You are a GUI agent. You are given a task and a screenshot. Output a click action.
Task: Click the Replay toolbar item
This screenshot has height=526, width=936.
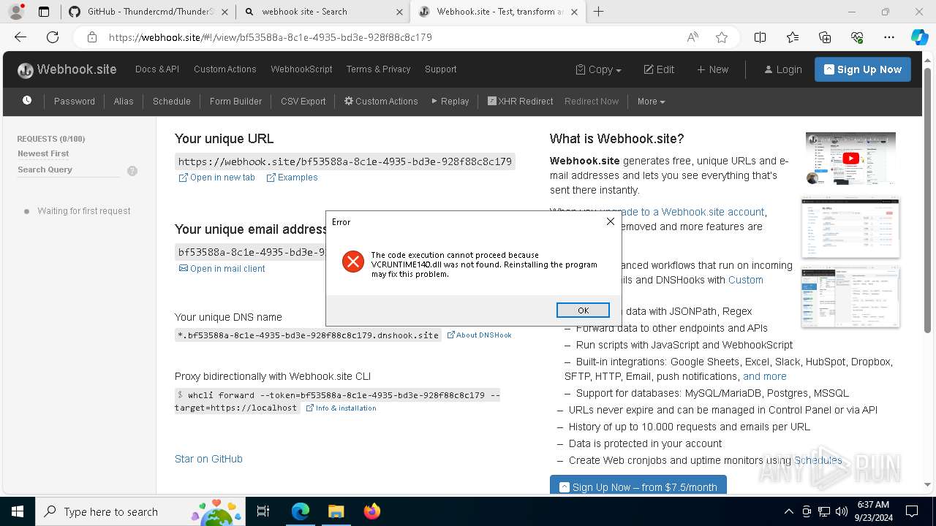coord(450,102)
